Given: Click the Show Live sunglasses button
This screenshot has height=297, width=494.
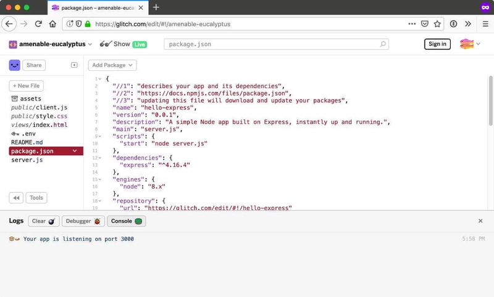Looking at the screenshot, I should (123, 44).
